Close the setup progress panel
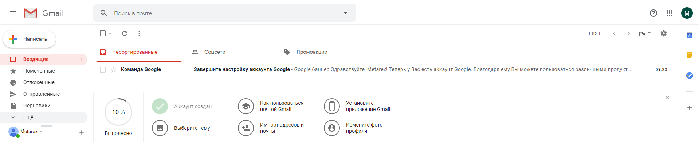699x157 pixels. pyautogui.click(x=667, y=98)
